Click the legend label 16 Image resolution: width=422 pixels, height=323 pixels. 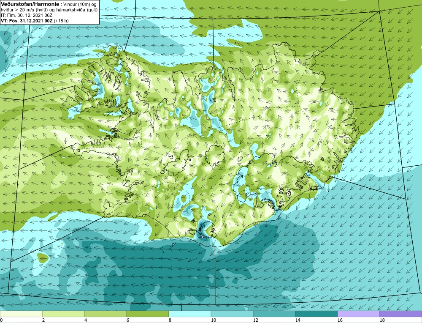tap(340, 320)
